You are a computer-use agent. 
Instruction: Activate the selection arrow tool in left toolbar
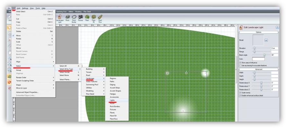coord(9,28)
